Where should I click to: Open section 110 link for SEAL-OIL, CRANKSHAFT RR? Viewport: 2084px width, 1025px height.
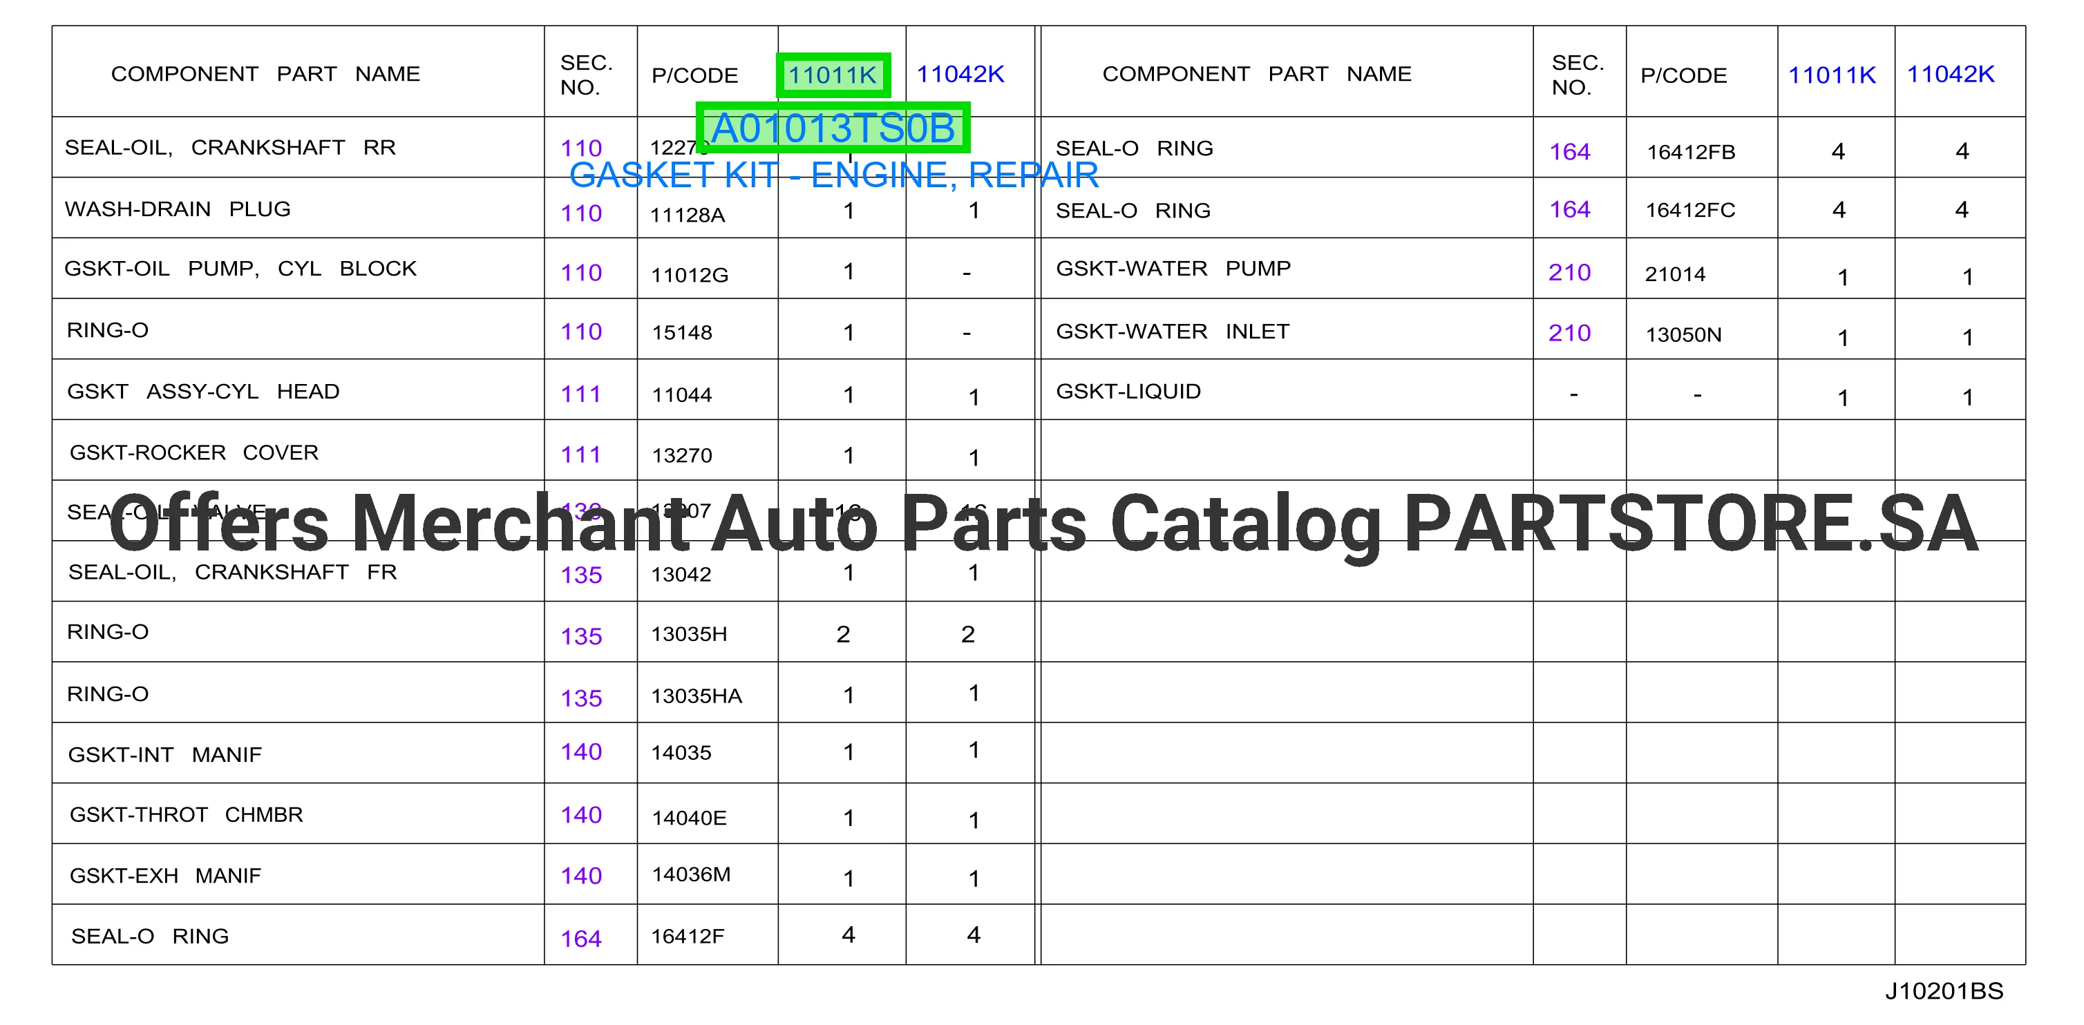[581, 149]
